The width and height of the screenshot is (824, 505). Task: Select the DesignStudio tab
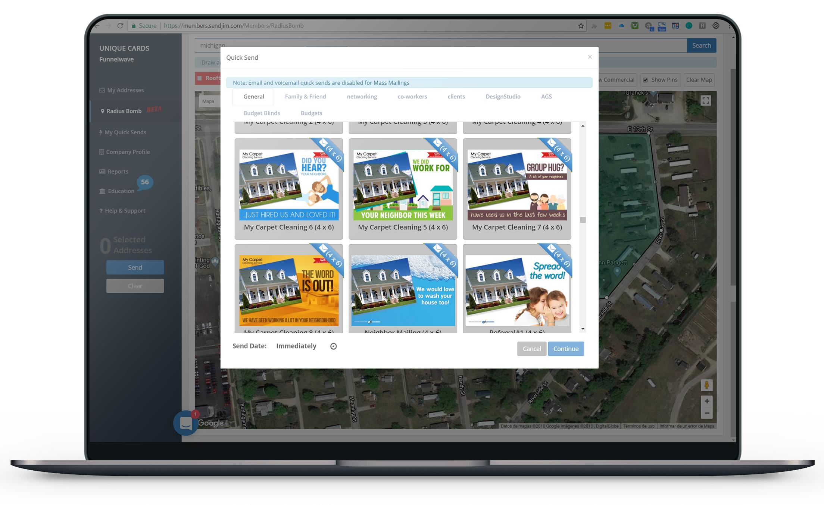[503, 97]
